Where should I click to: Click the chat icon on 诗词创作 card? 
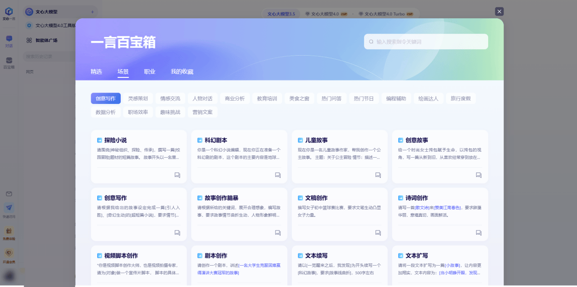click(478, 233)
